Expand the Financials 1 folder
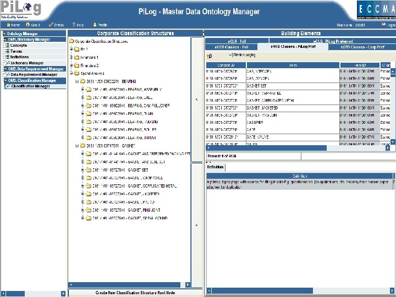This screenshot has height=297, width=396. (x=71, y=57)
